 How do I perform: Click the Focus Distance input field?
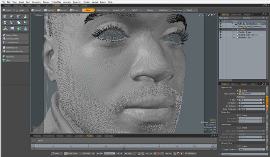[251, 94]
